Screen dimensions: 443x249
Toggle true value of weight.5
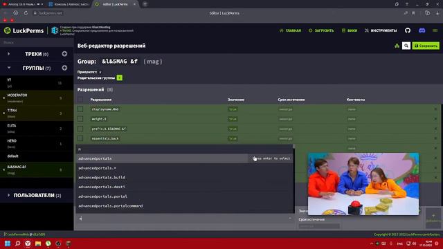(233, 119)
